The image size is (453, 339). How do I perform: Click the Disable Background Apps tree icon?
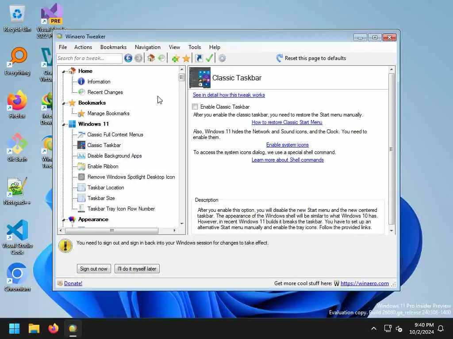(81, 156)
